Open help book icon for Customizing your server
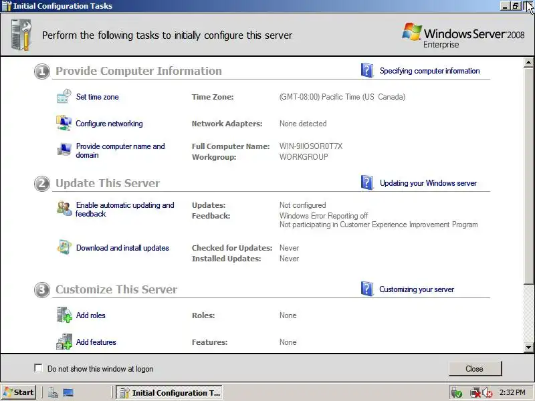535x401 pixels. tap(367, 289)
